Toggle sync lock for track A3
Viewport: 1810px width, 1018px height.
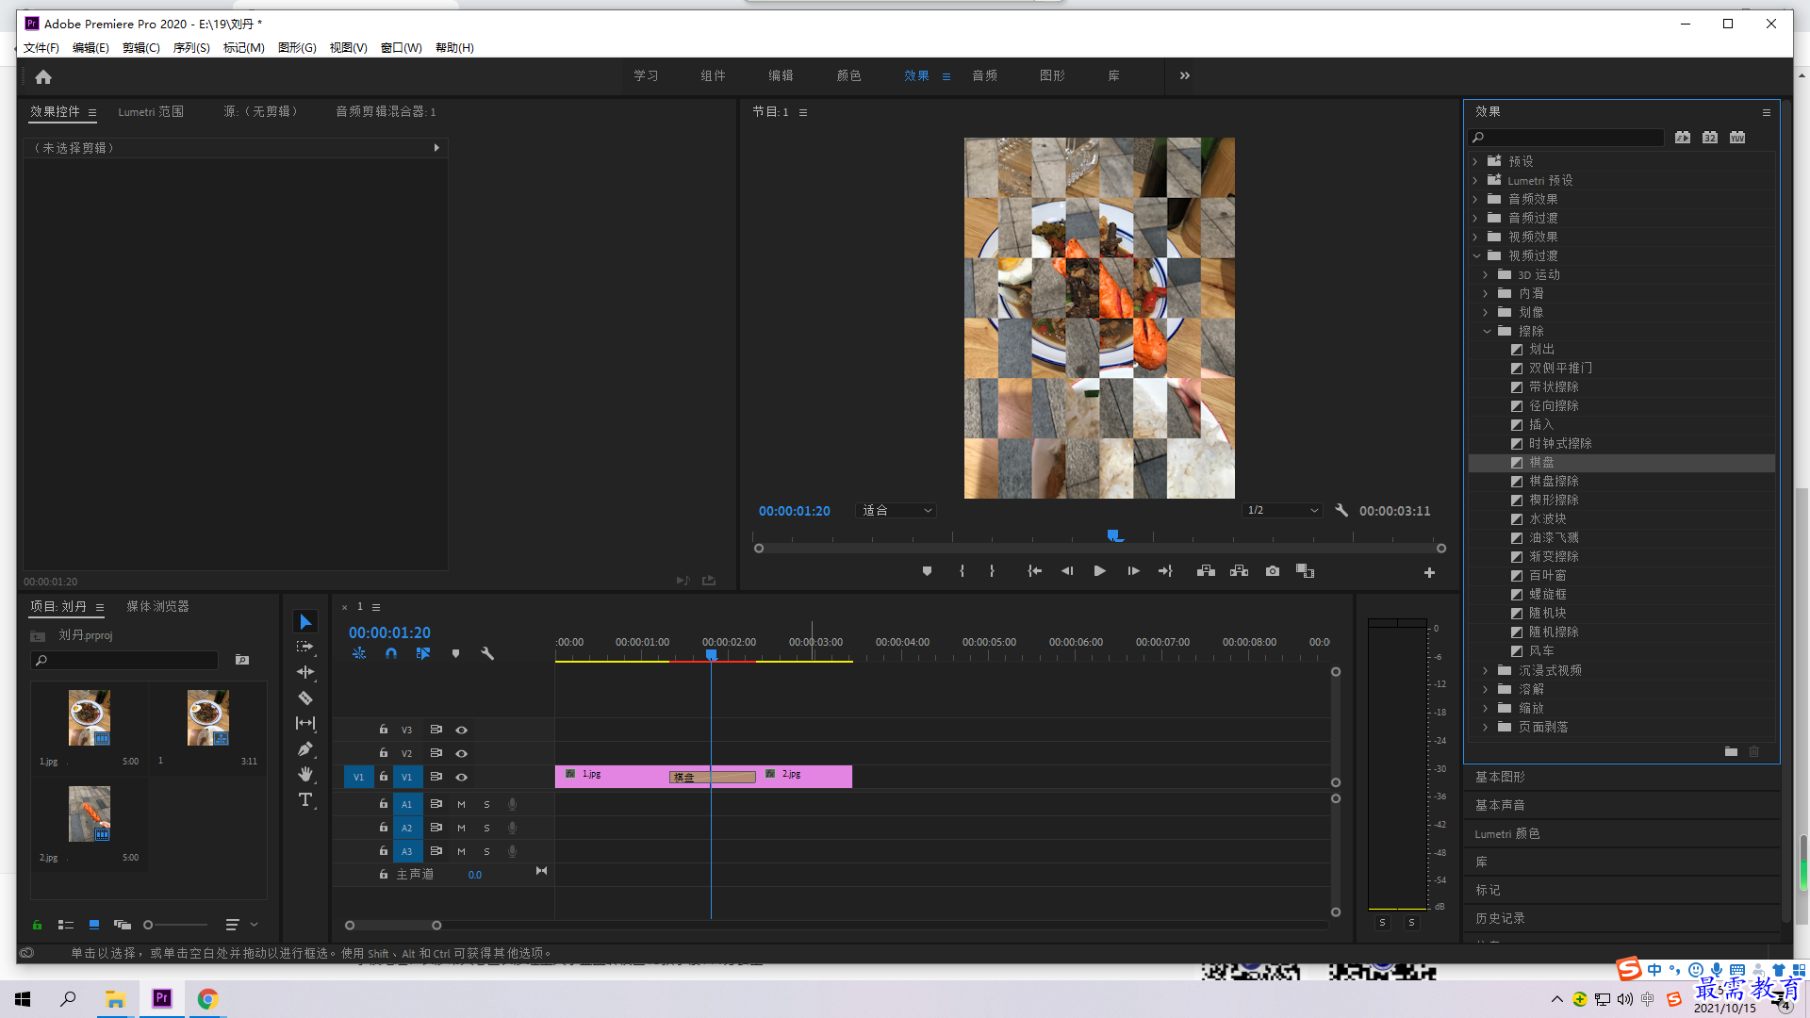pyautogui.click(x=436, y=851)
